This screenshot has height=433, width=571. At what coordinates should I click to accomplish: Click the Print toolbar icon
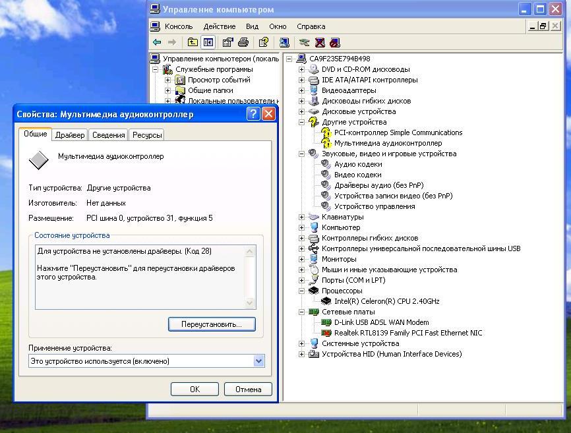click(x=243, y=42)
